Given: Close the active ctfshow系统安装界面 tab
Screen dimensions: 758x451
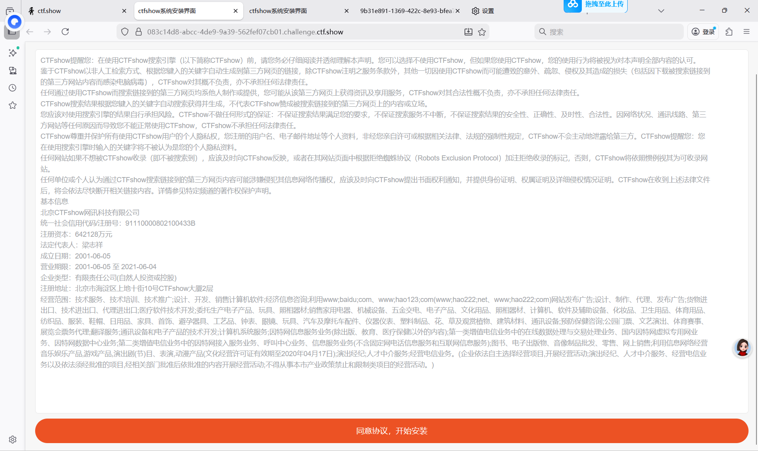Looking at the screenshot, I should 235,11.
